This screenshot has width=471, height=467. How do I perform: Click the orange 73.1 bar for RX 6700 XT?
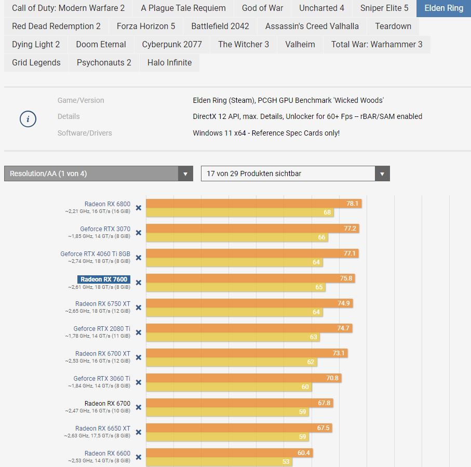[247, 353]
